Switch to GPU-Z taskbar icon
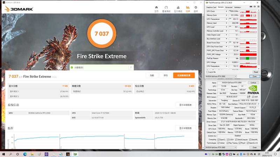Screen dimensions: 280x157 click(x=75, y=154)
